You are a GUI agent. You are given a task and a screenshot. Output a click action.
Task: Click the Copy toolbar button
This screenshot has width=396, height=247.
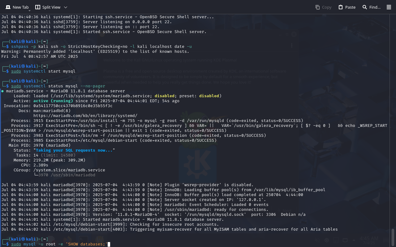(x=323, y=7)
